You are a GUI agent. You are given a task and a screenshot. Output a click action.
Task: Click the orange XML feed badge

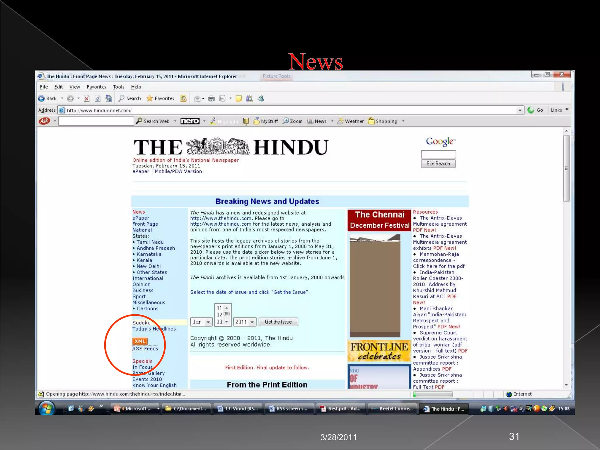[140, 341]
